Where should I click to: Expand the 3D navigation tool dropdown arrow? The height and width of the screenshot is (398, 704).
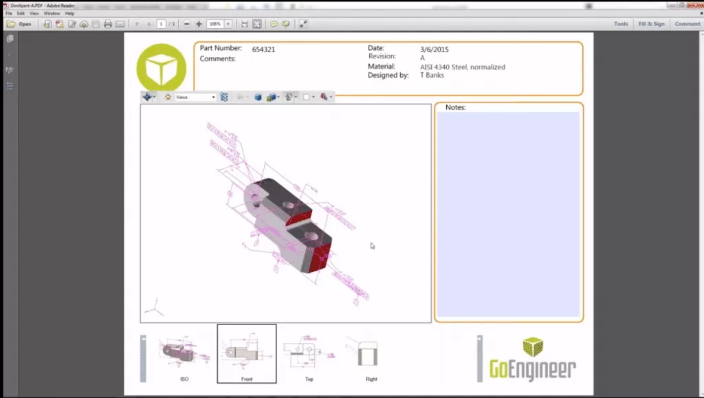coord(154,98)
